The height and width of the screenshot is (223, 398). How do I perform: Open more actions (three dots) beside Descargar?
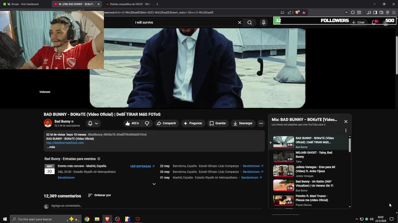point(261,123)
